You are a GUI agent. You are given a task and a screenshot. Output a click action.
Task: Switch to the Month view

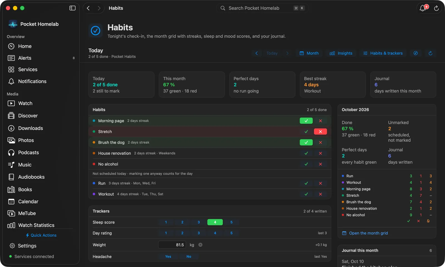(x=309, y=53)
